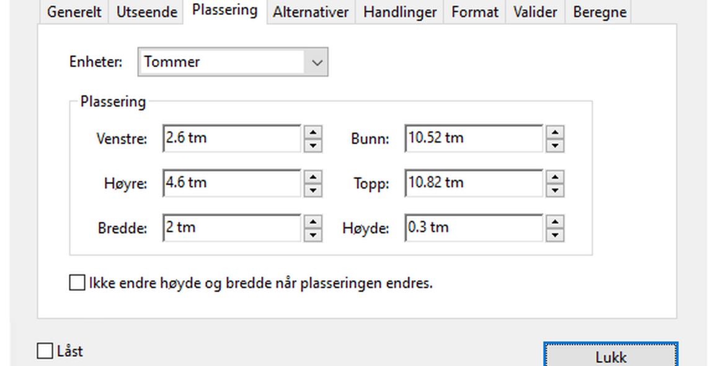
Task: Toggle the Låst checkbox
Action: [45, 351]
